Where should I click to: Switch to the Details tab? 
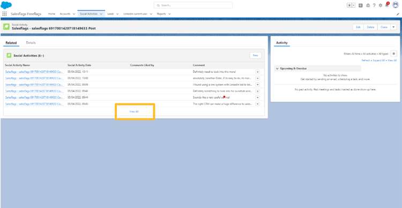(x=31, y=43)
